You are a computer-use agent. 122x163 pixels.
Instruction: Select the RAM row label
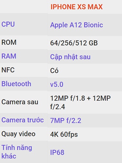9,56
